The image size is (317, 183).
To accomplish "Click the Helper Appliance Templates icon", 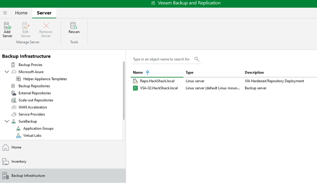I will pos(19,79).
